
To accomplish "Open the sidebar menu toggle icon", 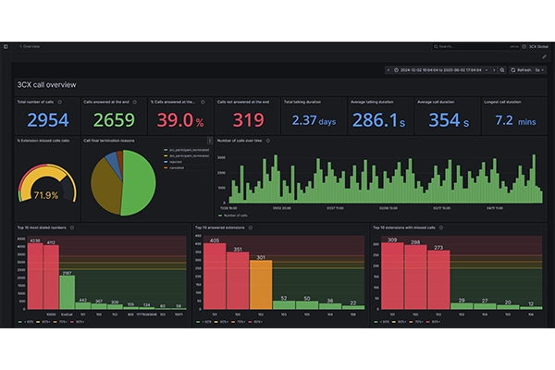I will click(x=6, y=45).
